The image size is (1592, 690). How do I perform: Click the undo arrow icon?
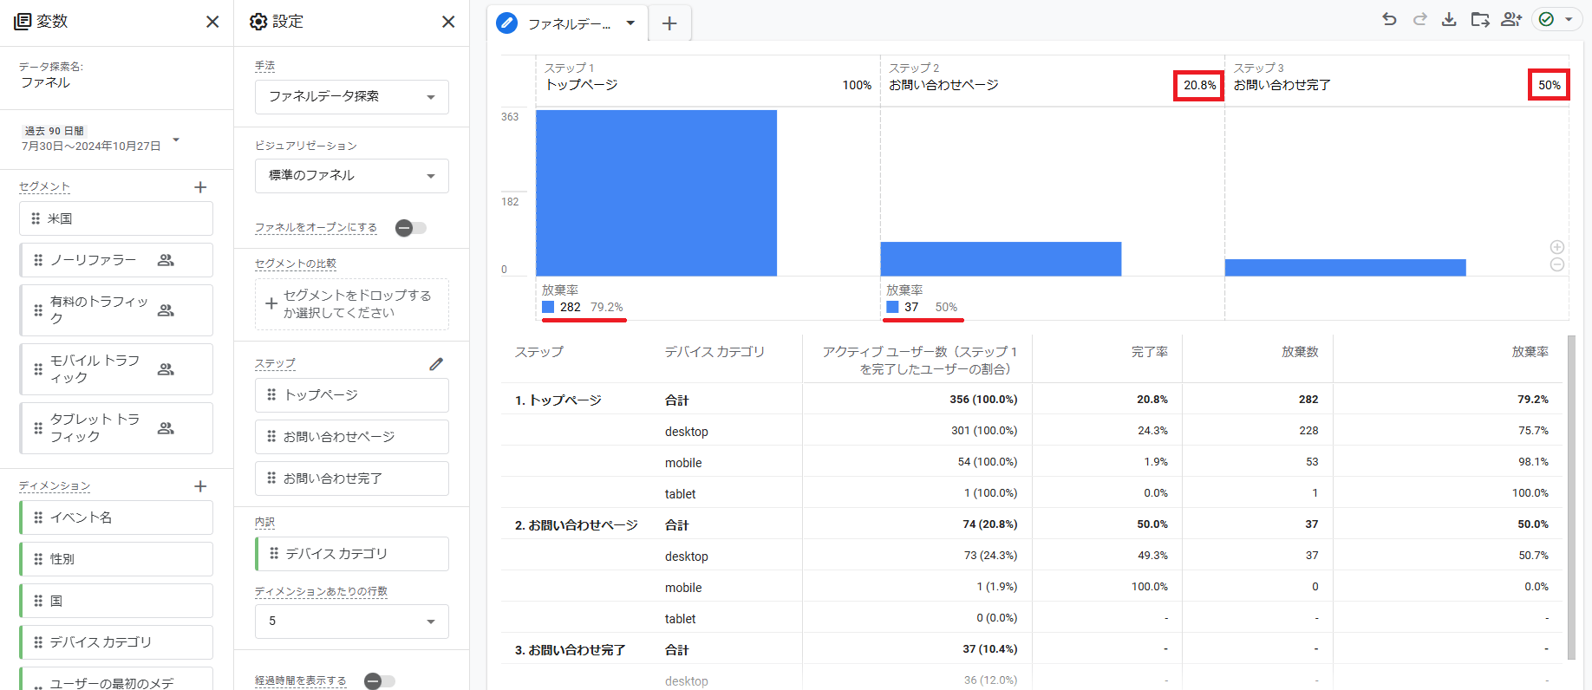click(x=1389, y=20)
